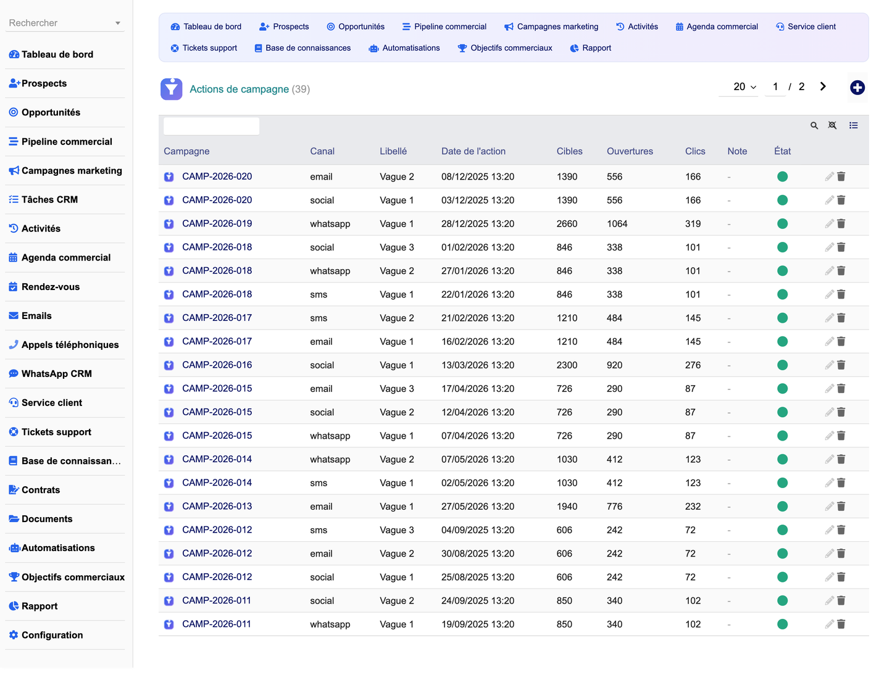Click the add new record plus icon
The height and width of the screenshot is (680, 892).
click(x=857, y=88)
